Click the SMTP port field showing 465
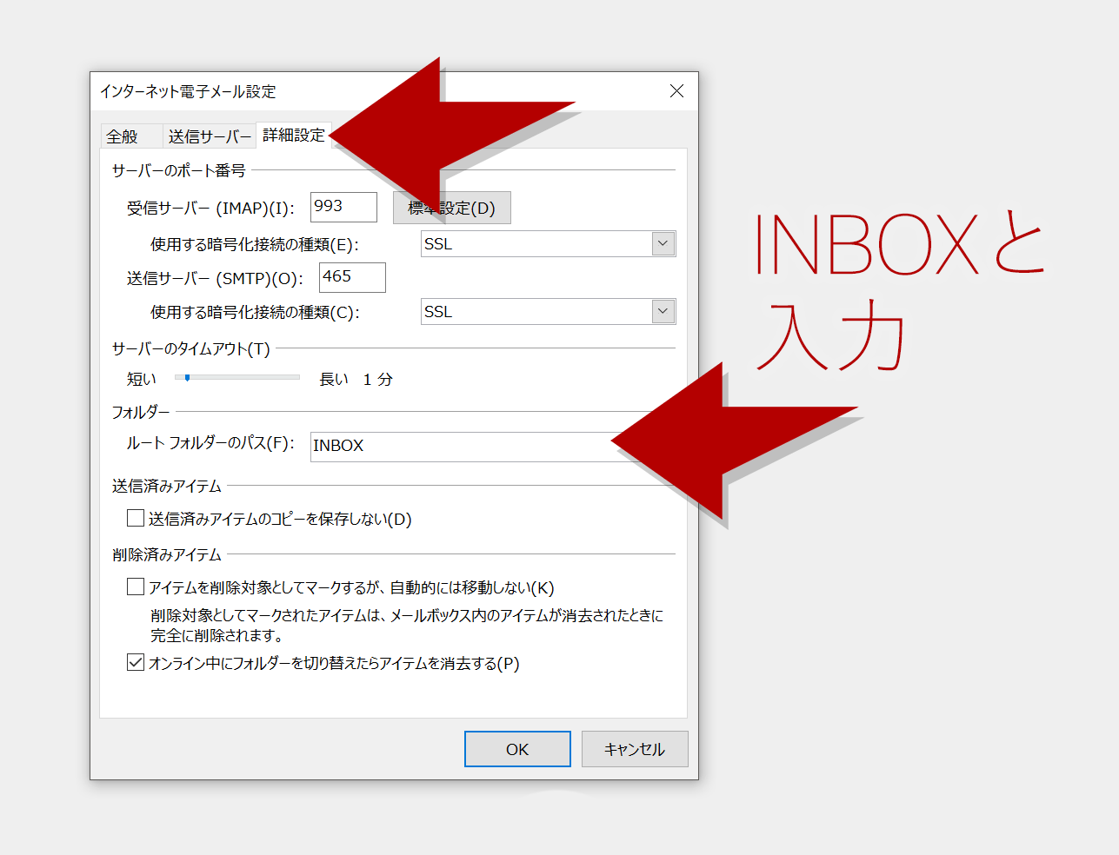This screenshot has width=1119, height=855. (351, 277)
